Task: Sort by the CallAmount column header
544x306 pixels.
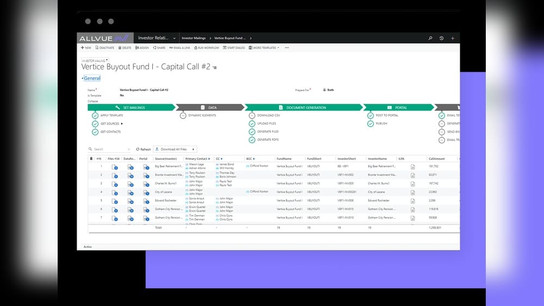Action: (x=436, y=159)
